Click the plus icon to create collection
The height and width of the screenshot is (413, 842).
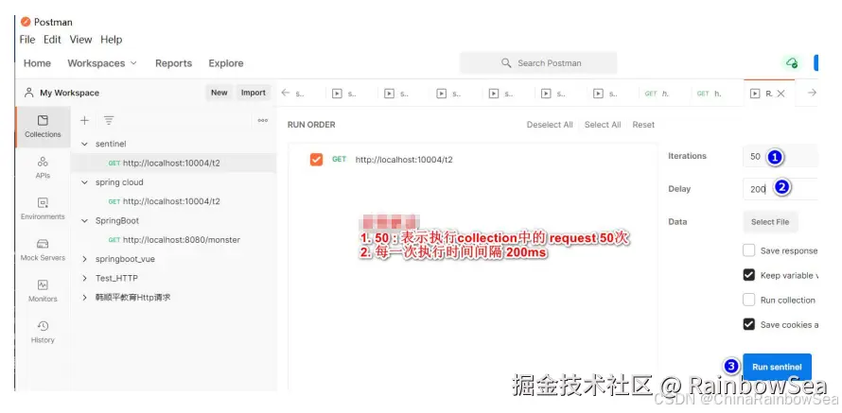84,120
